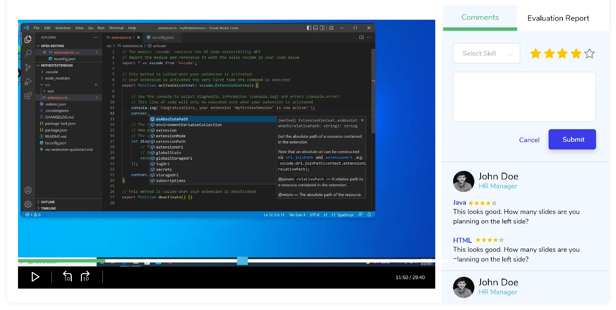The image size is (616, 310).
Task: Click first John Doe's avatar
Action: pyautogui.click(x=464, y=181)
